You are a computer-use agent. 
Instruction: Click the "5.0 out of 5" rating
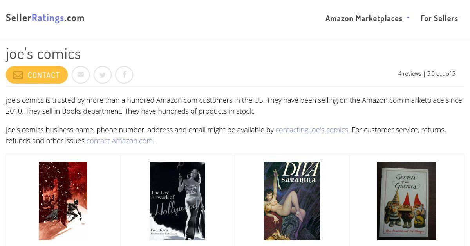[441, 74]
